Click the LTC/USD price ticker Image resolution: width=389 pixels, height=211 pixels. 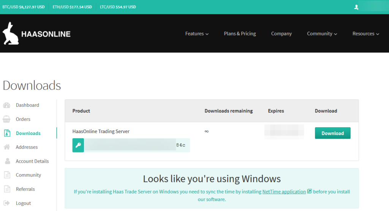point(118,7)
